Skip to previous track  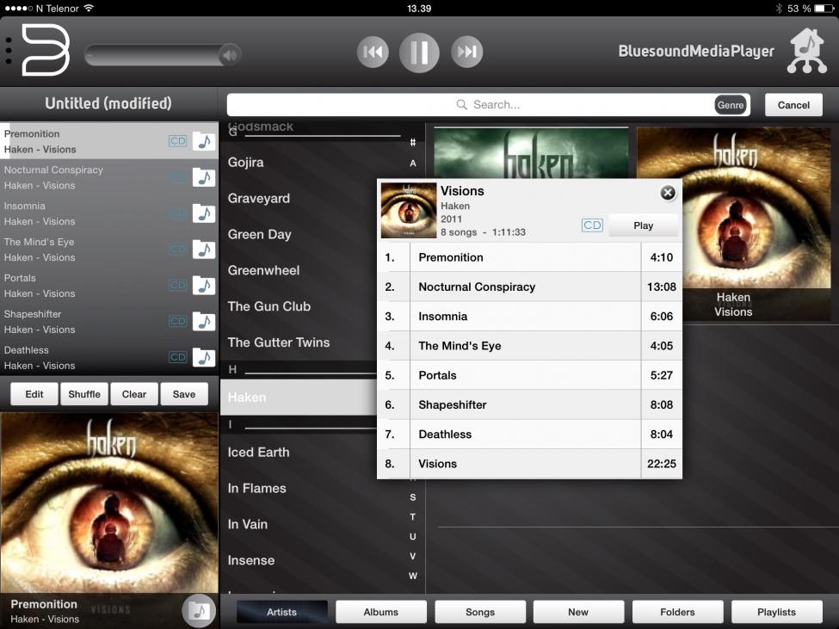click(x=373, y=52)
